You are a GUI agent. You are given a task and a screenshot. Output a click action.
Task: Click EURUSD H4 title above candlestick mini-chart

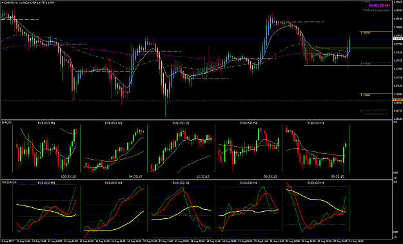pos(248,123)
